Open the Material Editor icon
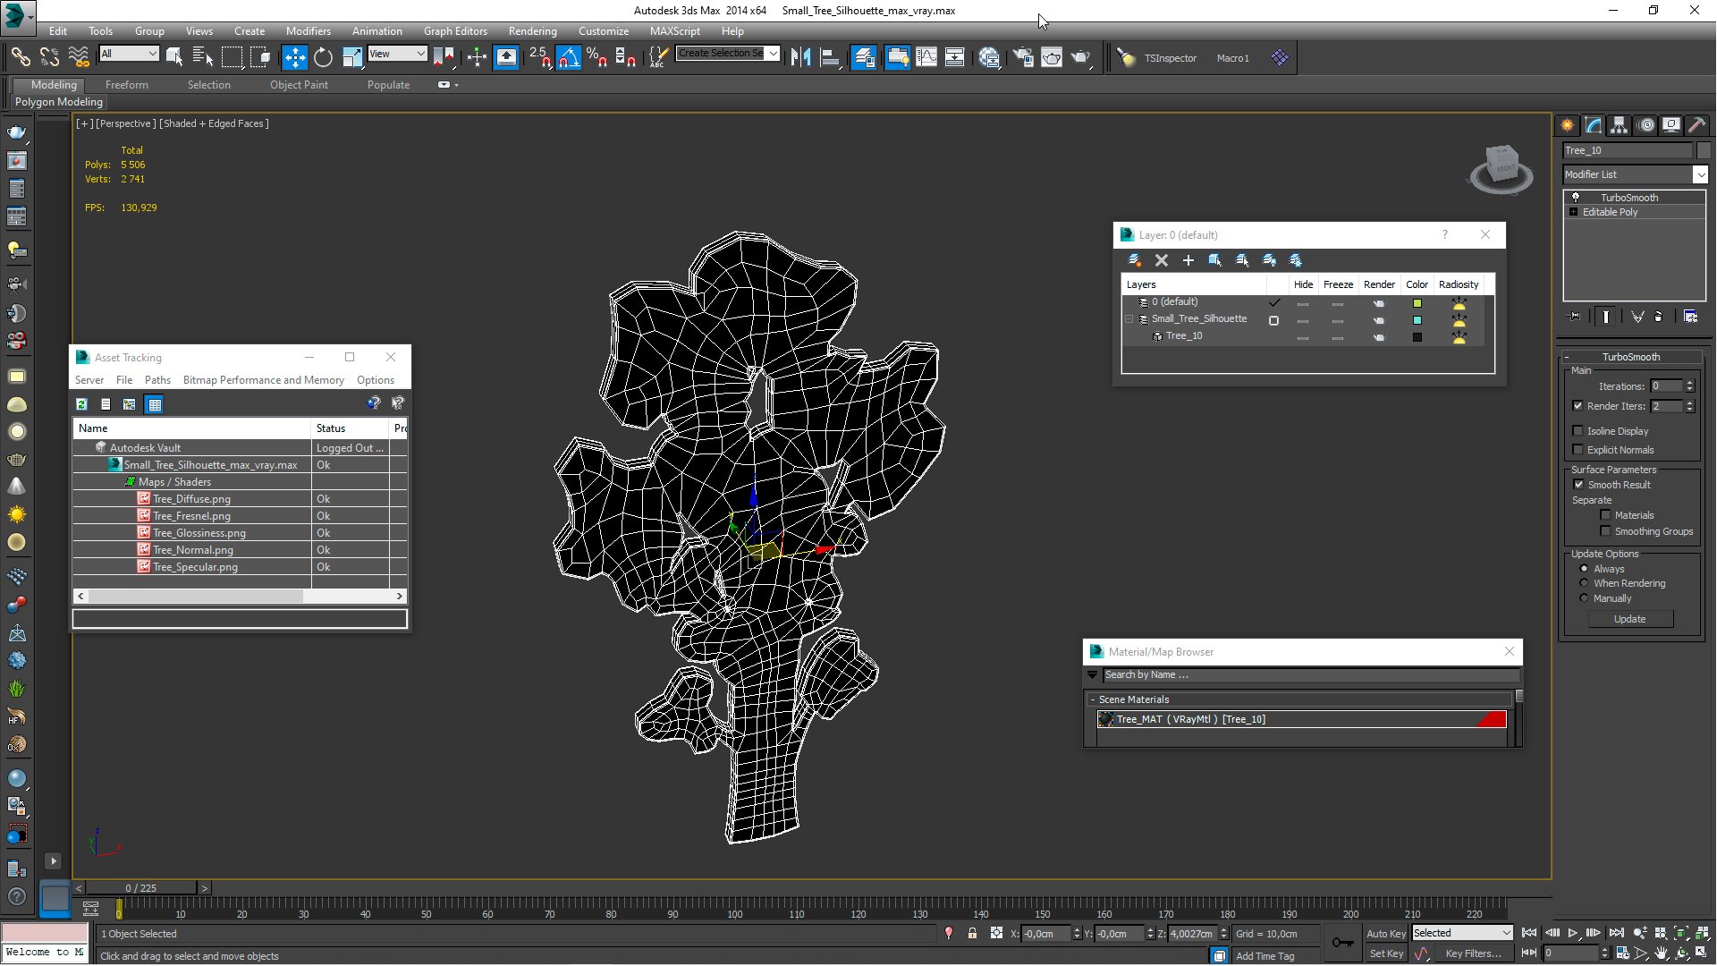Image resolution: width=1717 pixels, height=966 pixels. [989, 57]
